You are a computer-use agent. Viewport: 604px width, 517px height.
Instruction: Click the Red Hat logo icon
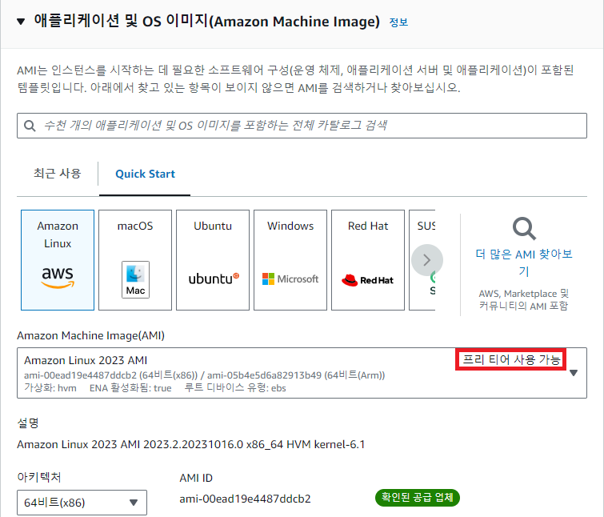tap(368, 280)
